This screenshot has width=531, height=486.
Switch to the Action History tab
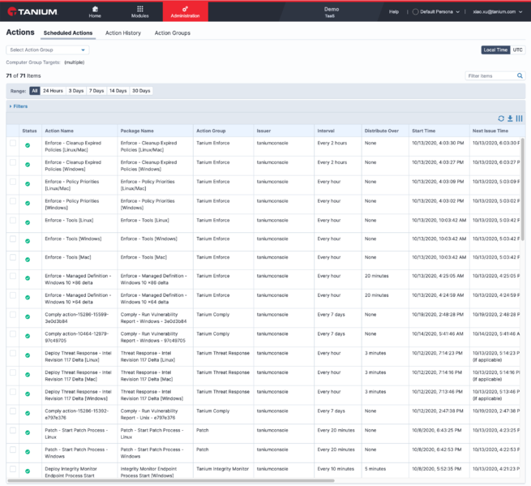123,33
